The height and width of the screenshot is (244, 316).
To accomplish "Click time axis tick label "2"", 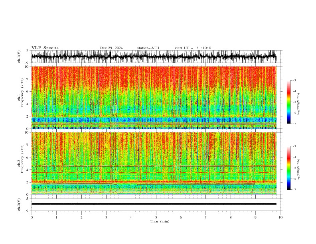I will click(81, 217).
